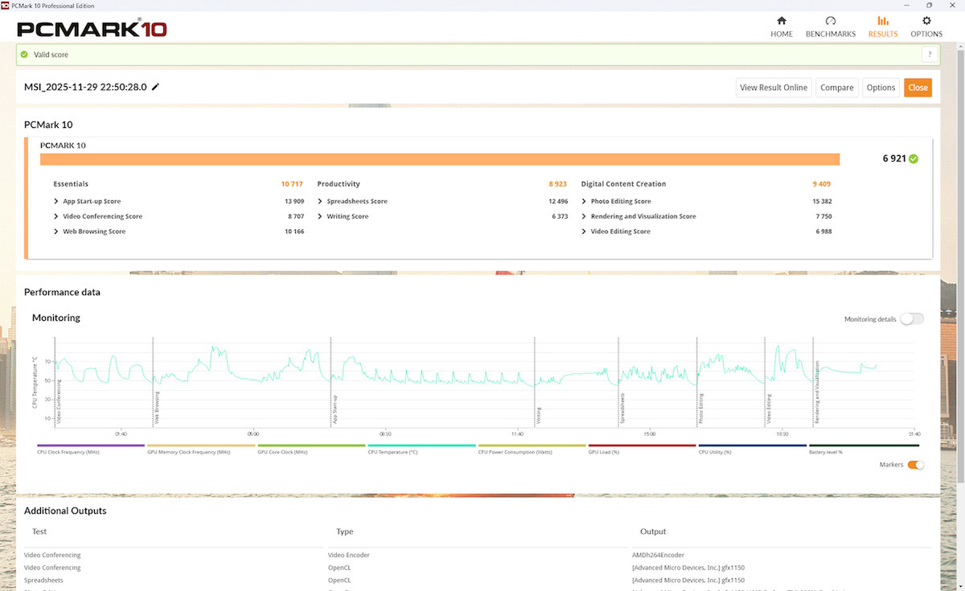Click the green check beside score 6 921
This screenshot has width=965, height=591.
point(914,158)
